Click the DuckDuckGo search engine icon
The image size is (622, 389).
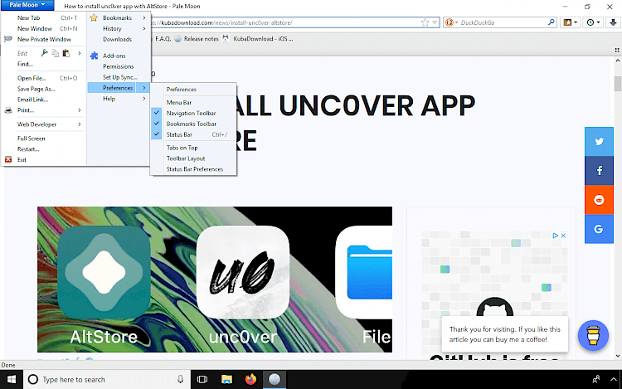pos(449,22)
